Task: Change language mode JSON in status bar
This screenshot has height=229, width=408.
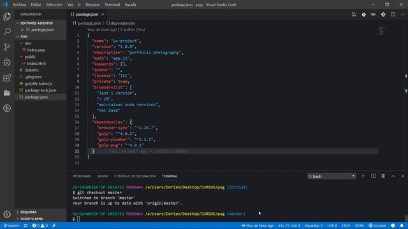Action: click(359, 226)
